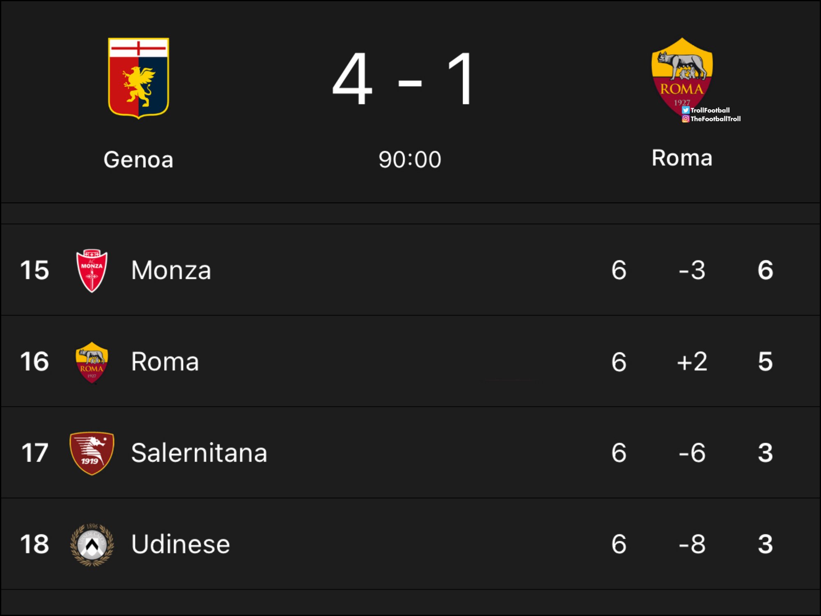Tap the Salernitana club badge

click(92, 453)
